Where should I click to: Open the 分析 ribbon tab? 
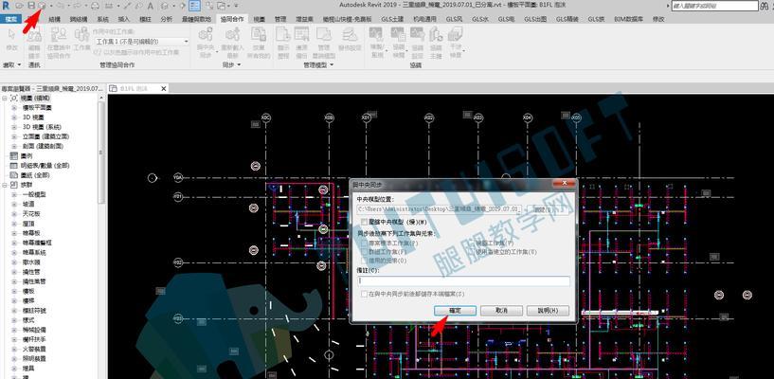click(167, 19)
